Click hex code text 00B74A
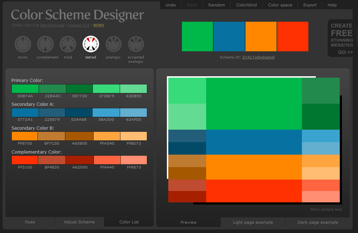Screen dimensions: 358x233 25,96
